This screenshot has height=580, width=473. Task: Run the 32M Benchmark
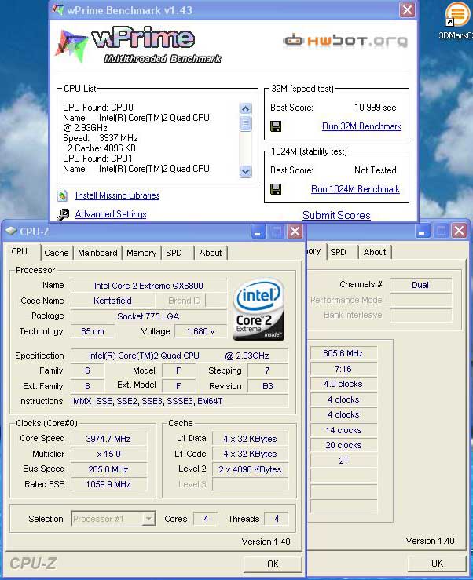coord(361,126)
